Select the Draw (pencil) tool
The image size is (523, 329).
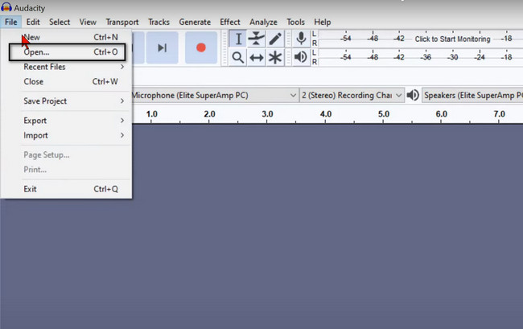pyautogui.click(x=275, y=39)
